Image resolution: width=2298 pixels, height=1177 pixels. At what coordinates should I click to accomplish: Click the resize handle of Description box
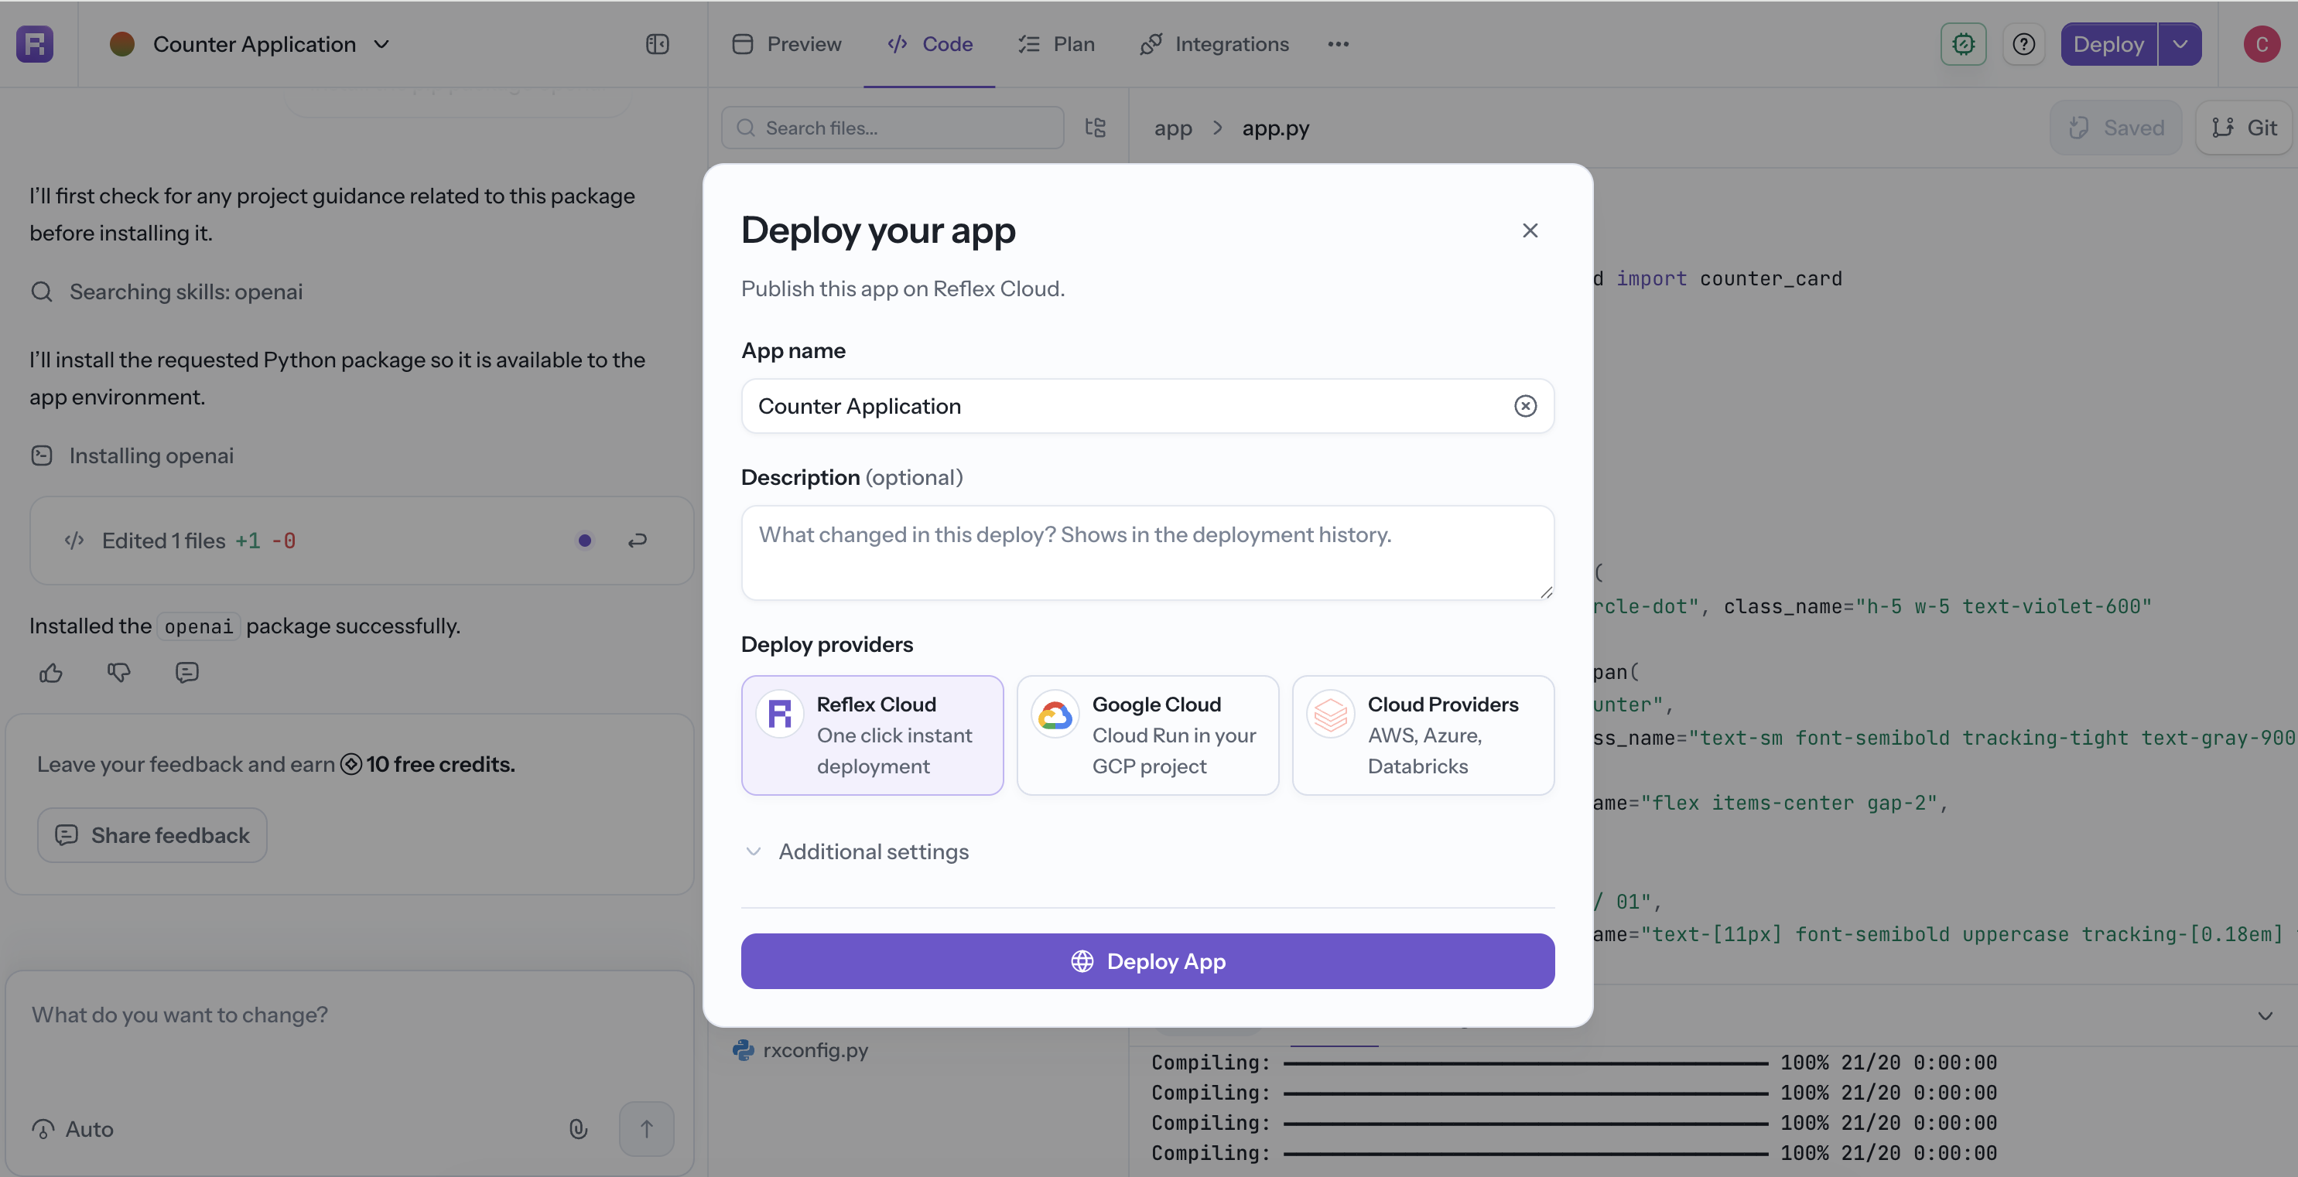point(1546,592)
